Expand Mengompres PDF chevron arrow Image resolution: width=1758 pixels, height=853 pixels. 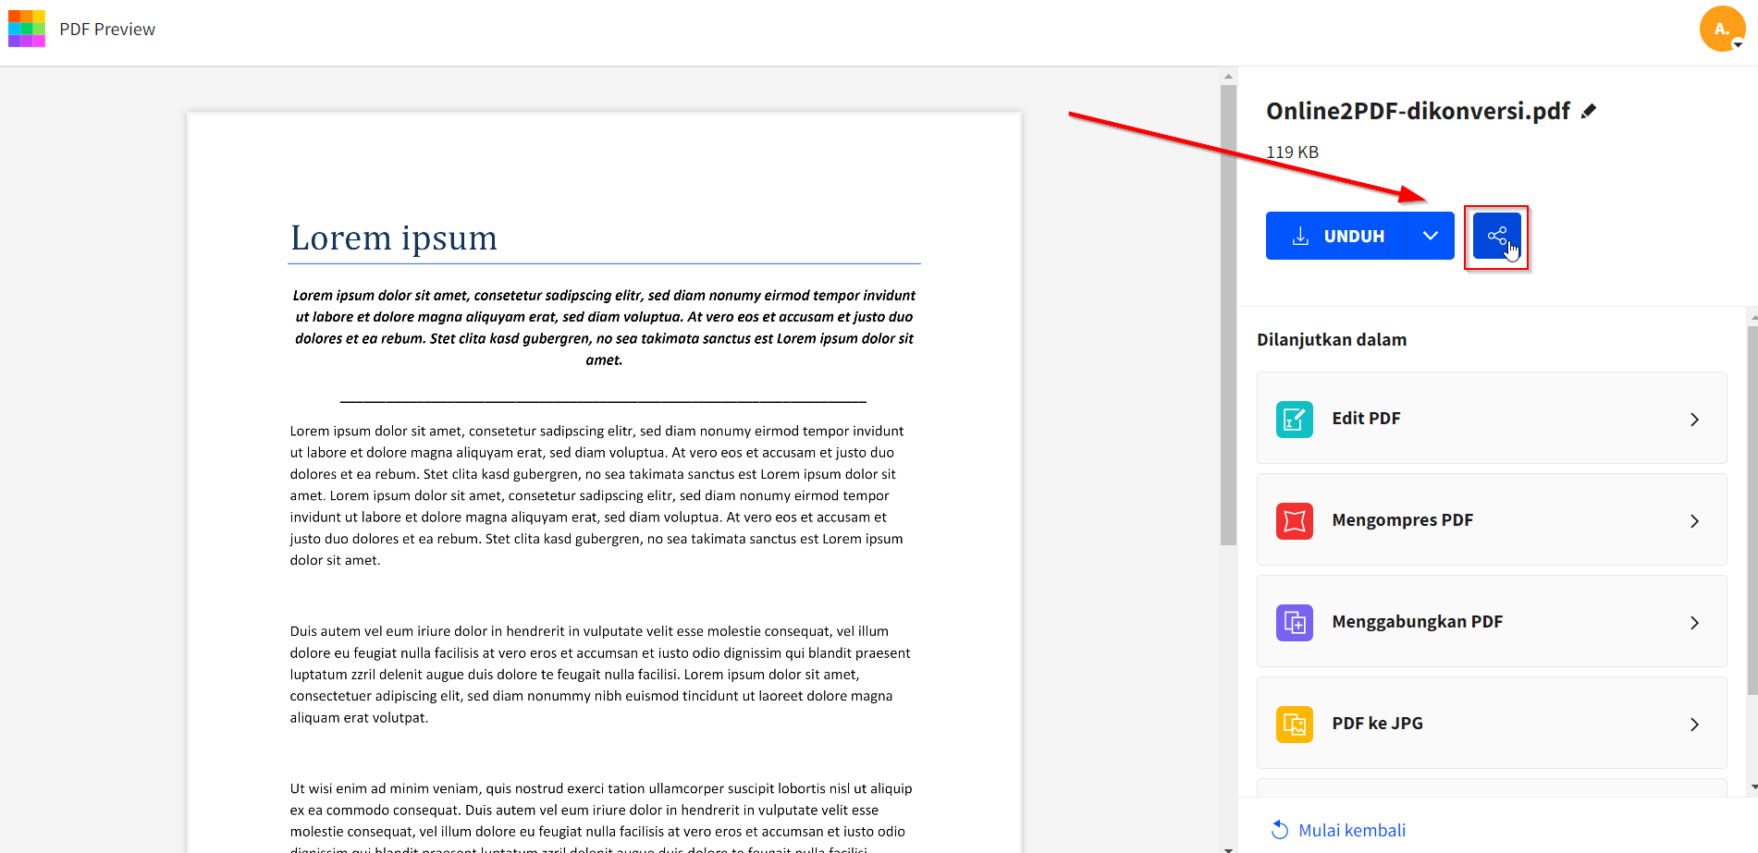(x=1694, y=521)
